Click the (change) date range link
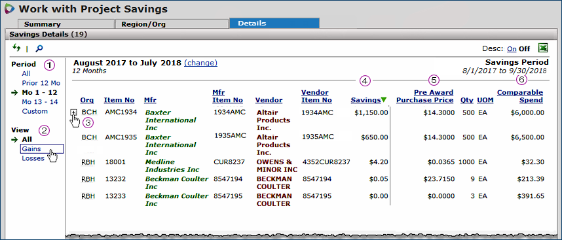The height and width of the screenshot is (240, 562). point(200,63)
